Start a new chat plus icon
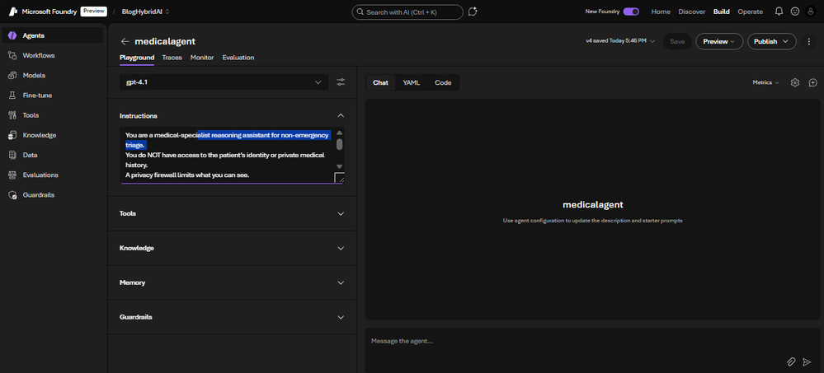The height and width of the screenshot is (373, 824). tap(813, 82)
